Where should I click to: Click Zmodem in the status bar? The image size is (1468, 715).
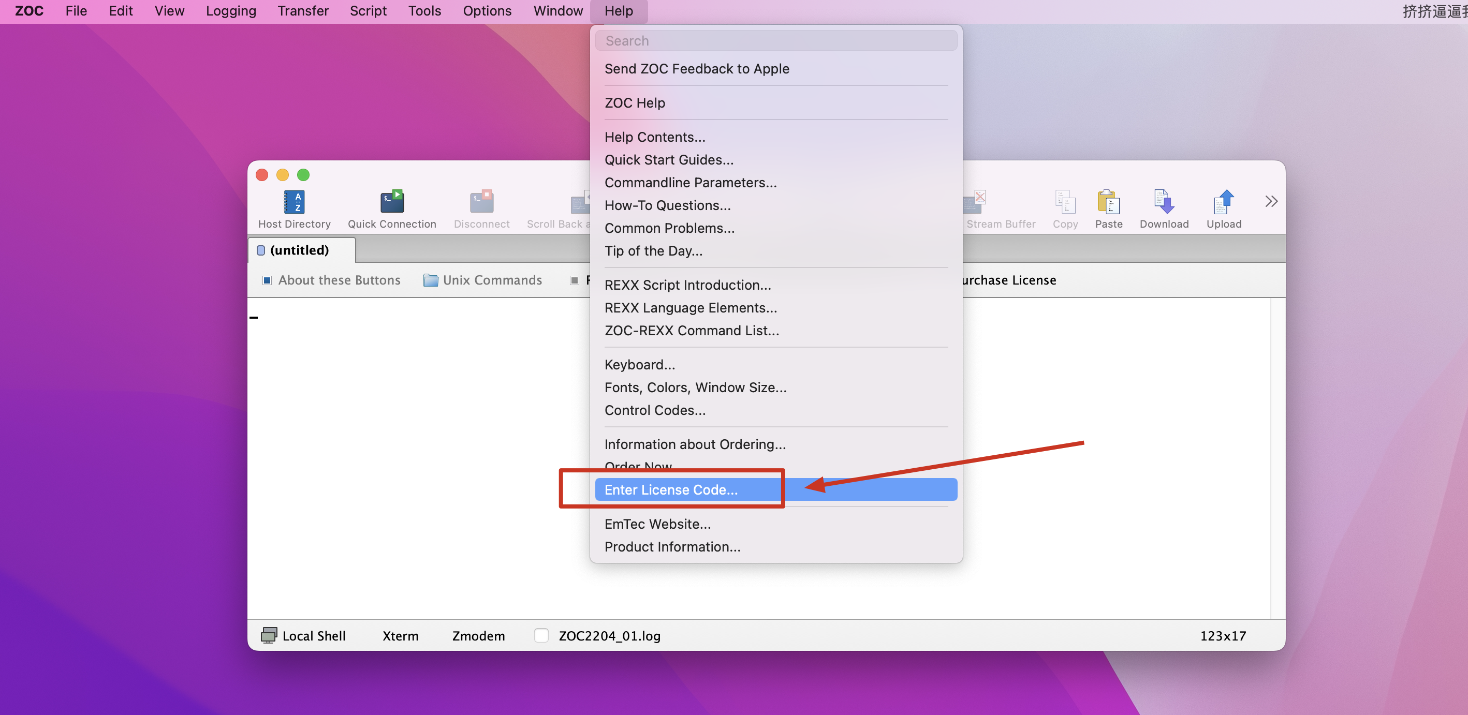(x=478, y=635)
